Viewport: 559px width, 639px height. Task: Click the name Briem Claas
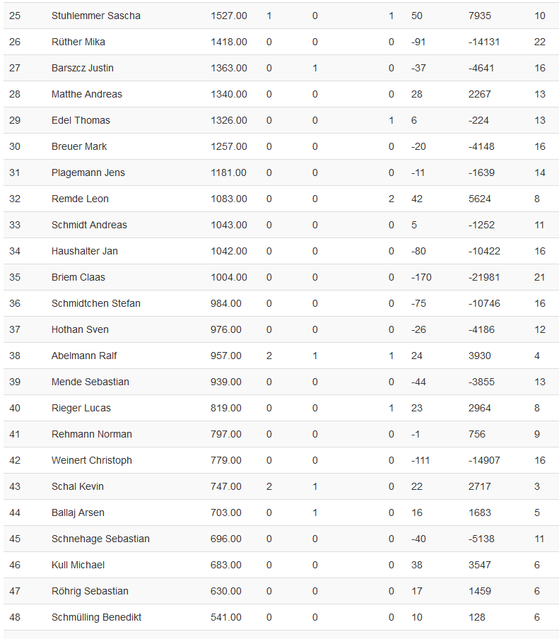(78, 277)
